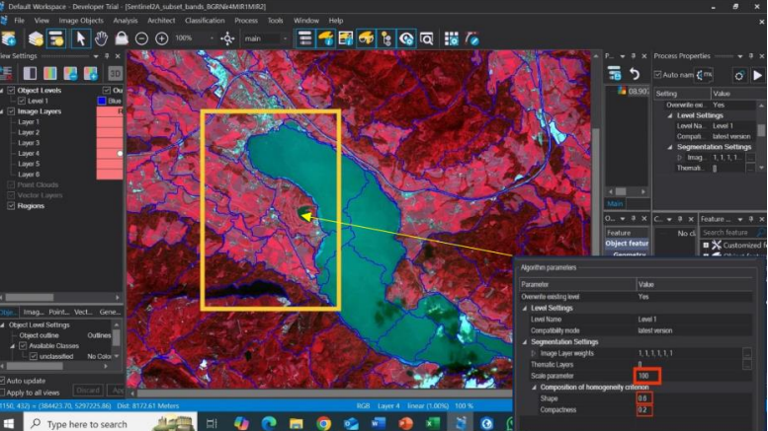768x431 pixels.
Task: Toggle the Regions checkbox
Action: click(x=11, y=206)
